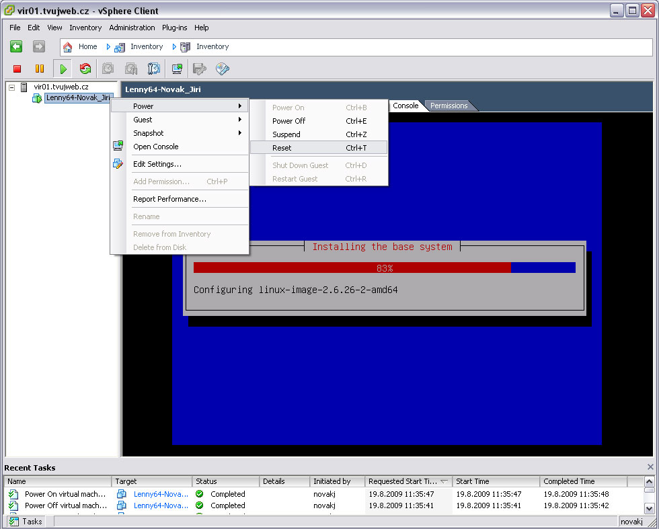Image resolution: width=659 pixels, height=529 pixels.
Task: Open the Snapshot Manager toolbar icon
Action: 154,69
